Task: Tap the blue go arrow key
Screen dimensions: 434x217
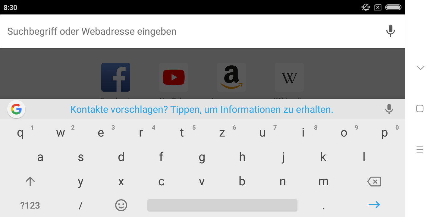Action: point(374,205)
